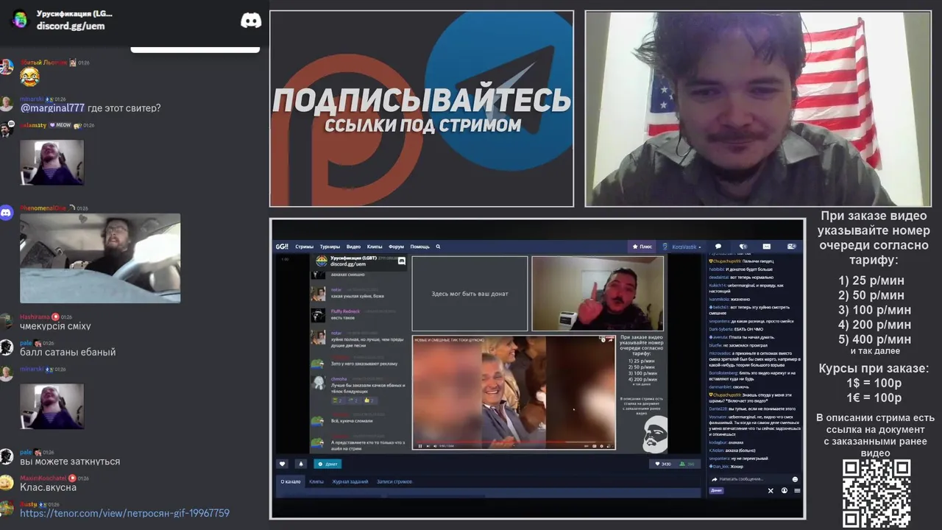The width and height of the screenshot is (942, 530).
Task: Click the purple Донат button under the chat
Action: click(x=716, y=490)
